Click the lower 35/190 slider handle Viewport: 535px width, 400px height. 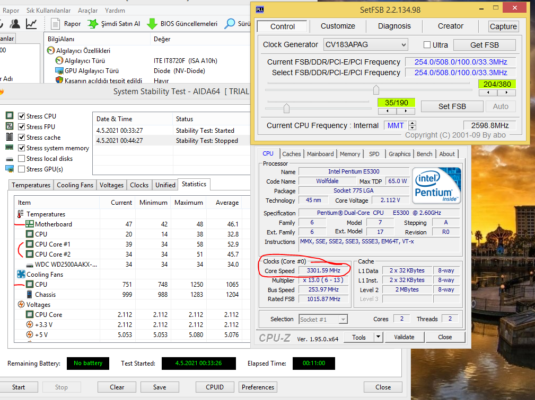287,108
